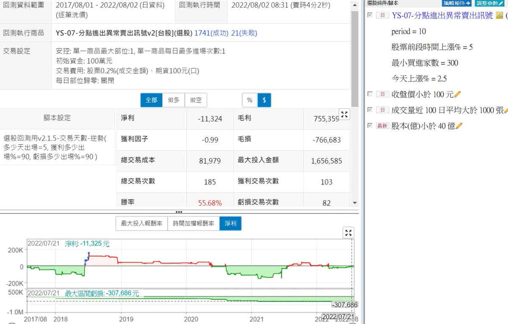508x324 pixels.
Task: Open the yellow note icon beside YS-07 script
Action: (499, 16)
